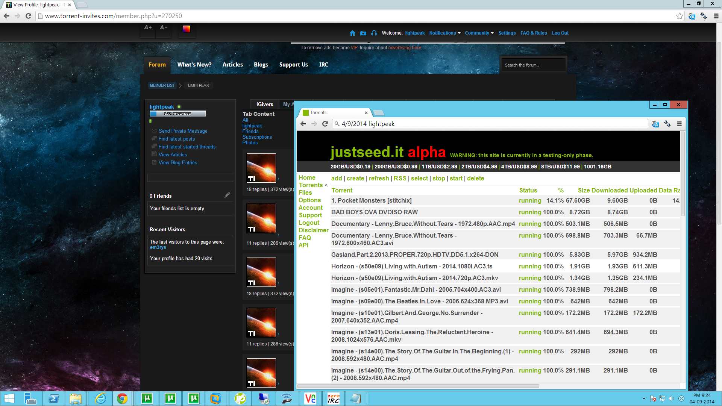Image resolution: width=722 pixels, height=406 pixels.
Task: Go back in the Torrents popup window
Action: click(303, 124)
